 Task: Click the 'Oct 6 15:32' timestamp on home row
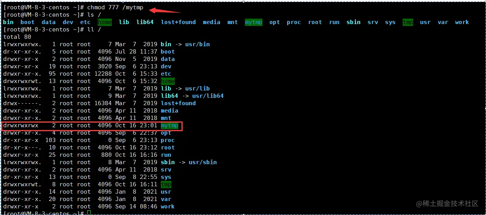tap(136, 81)
